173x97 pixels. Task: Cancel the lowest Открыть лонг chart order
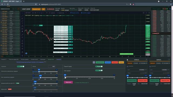[x=72, y=52]
